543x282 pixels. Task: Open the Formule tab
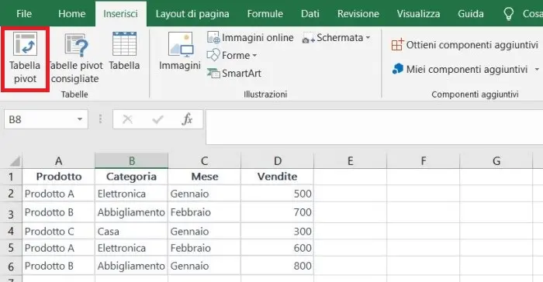click(x=265, y=14)
